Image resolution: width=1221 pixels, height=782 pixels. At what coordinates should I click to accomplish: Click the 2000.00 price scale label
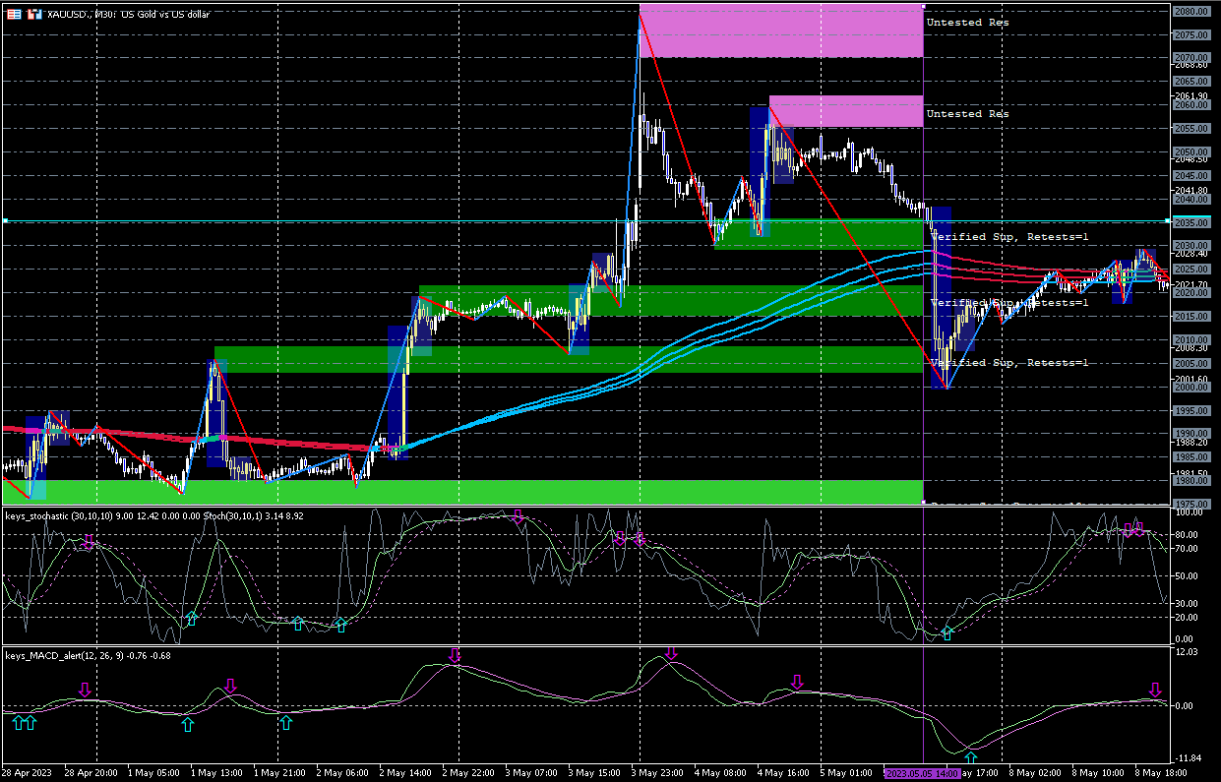point(1190,388)
